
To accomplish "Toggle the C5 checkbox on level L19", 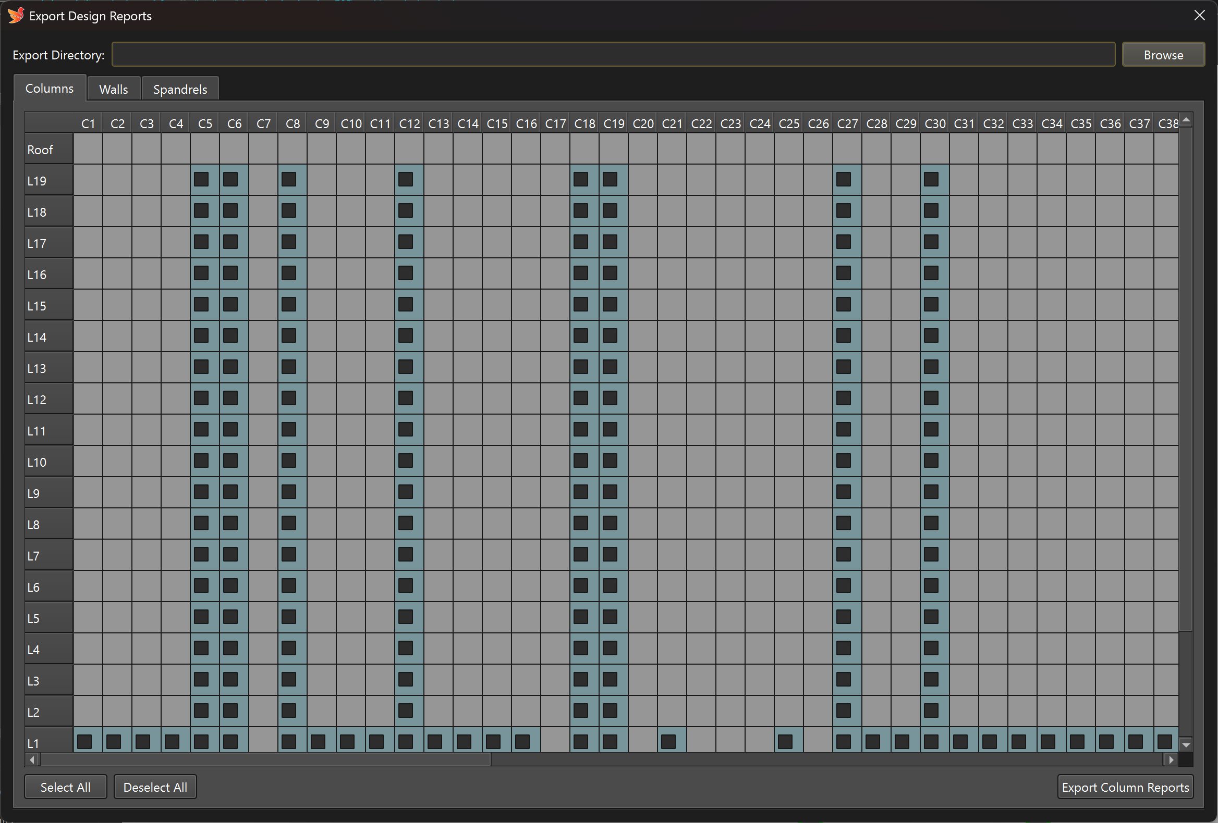I will click(x=201, y=180).
